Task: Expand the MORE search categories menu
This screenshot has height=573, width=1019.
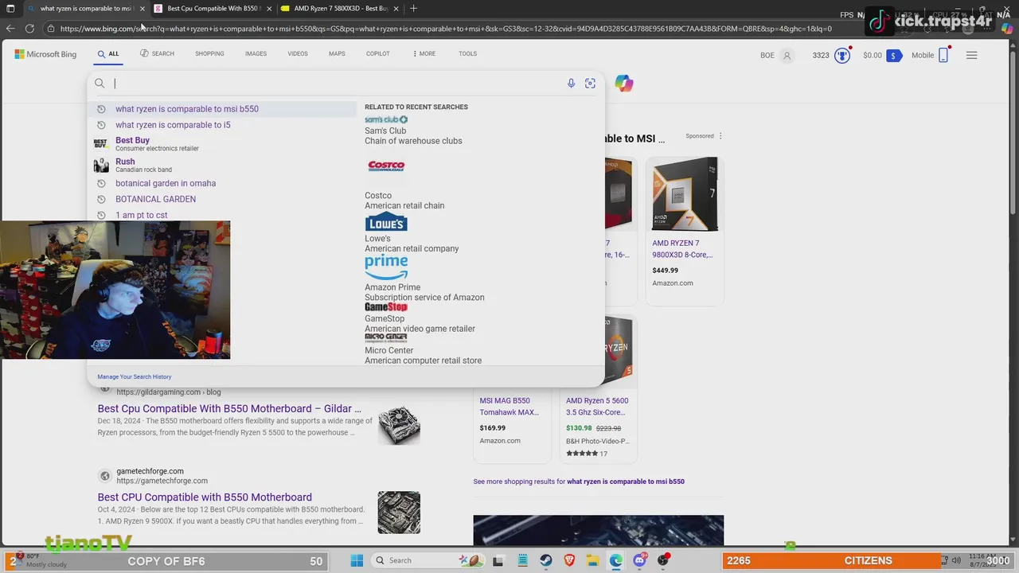Action: [424, 54]
